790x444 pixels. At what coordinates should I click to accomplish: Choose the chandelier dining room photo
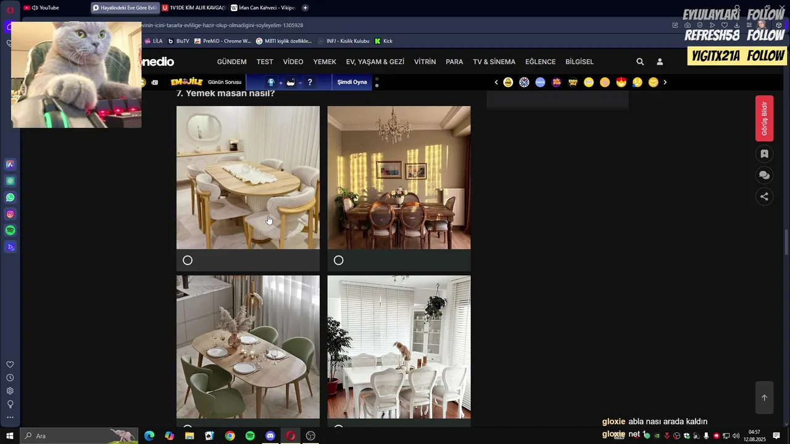399,178
